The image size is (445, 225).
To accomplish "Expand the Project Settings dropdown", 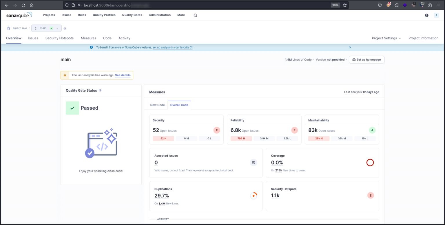I will pyautogui.click(x=386, y=38).
